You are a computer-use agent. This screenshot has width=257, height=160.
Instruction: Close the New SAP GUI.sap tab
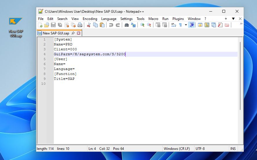tap(78, 33)
